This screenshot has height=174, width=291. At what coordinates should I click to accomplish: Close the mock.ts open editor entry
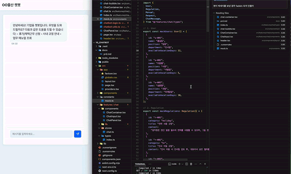coord(98,19)
